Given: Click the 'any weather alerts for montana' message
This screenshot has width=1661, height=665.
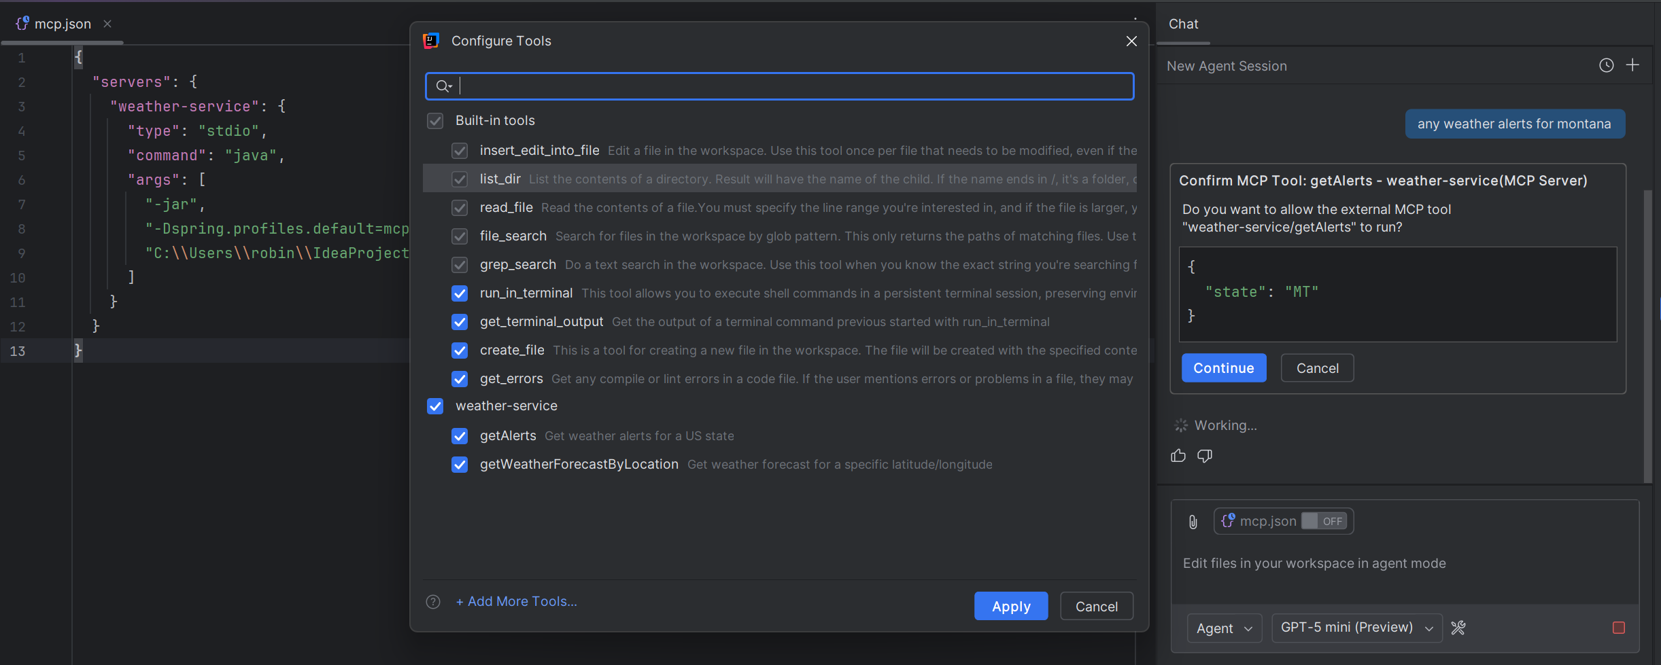Looking at the screenshot, I should pyautogui.click(x=1515, y=124).
